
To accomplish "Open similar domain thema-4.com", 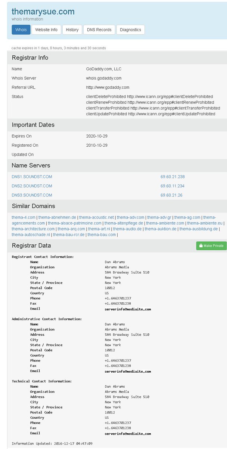I will [24, 217].
